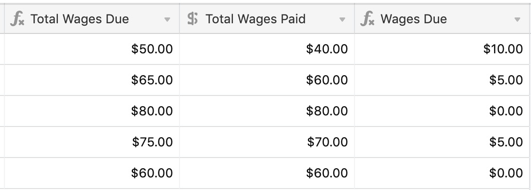Select the $50.00 Total Wages Due cell

[92, 49]
